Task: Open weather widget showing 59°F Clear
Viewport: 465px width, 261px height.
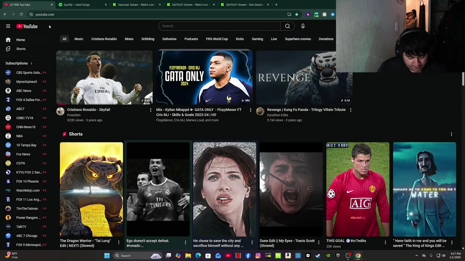Action: click(11, 256)
